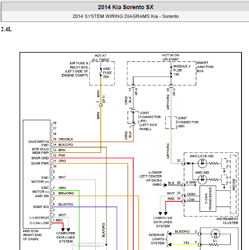The width and height of the screenshot is (249, 250).
Task: Click the 'MEM PWR' label
Action: click(40, 153)
